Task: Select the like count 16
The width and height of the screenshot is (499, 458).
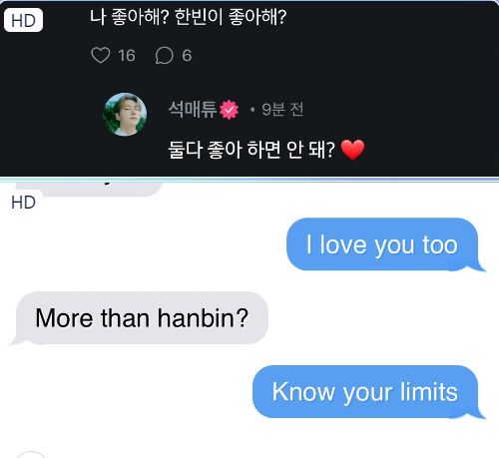Action: (x=127, y=56)
